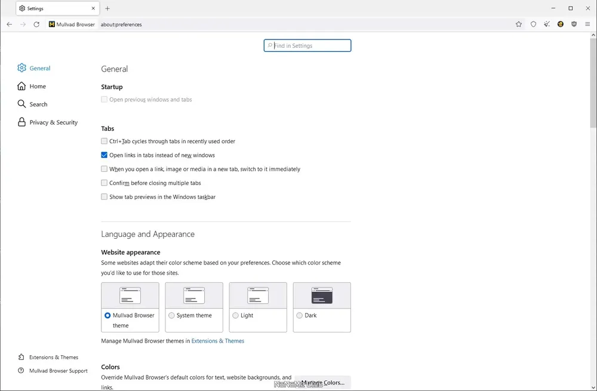This screenshot has width=597, height=391.
Task: Enable Ctrl+Tab cycles in recently used order
Action: tap(104, 141)
